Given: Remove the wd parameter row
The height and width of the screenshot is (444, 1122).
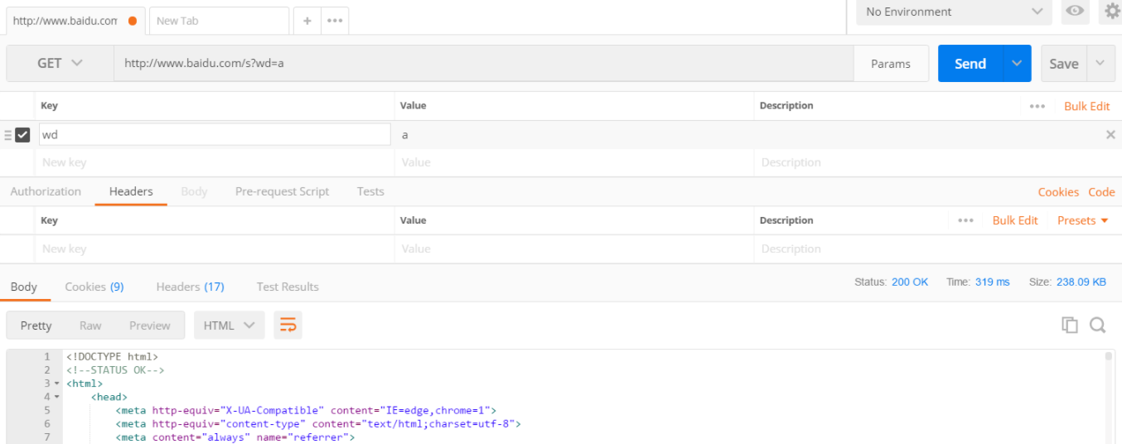Looking at the screenshot, I should click(1110, 135).
